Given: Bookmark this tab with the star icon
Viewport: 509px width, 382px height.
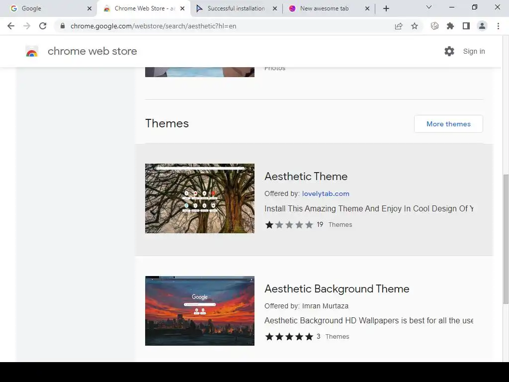Looking at the screenshot, I should (x=415, y=26).
